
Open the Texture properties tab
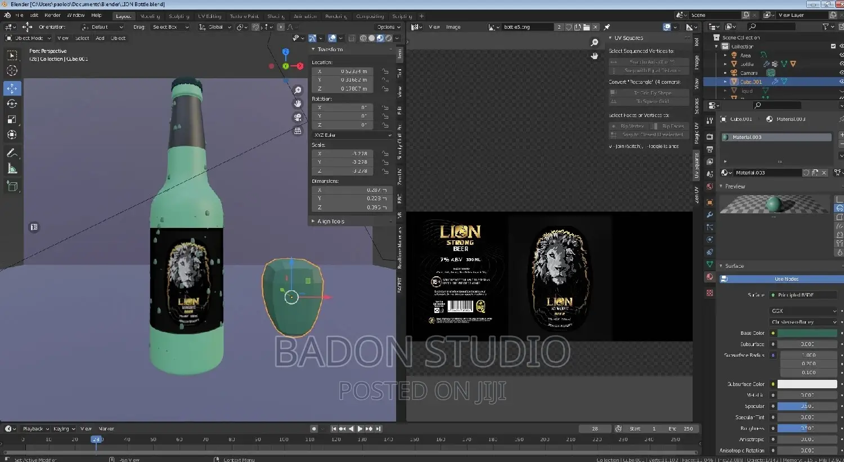coord(710,293)
